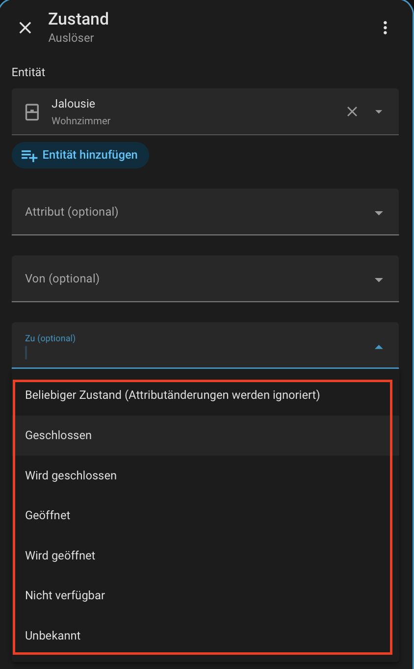Image resolution: width=414 pixels, height=669 pixels.
Task: Choose Geschlossen from the list
Action: (x=58, y=435)
